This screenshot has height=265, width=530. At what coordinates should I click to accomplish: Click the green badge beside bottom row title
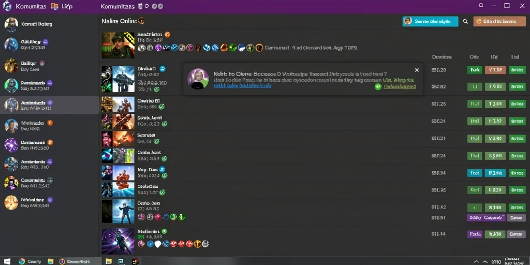(x=164, y=231)
